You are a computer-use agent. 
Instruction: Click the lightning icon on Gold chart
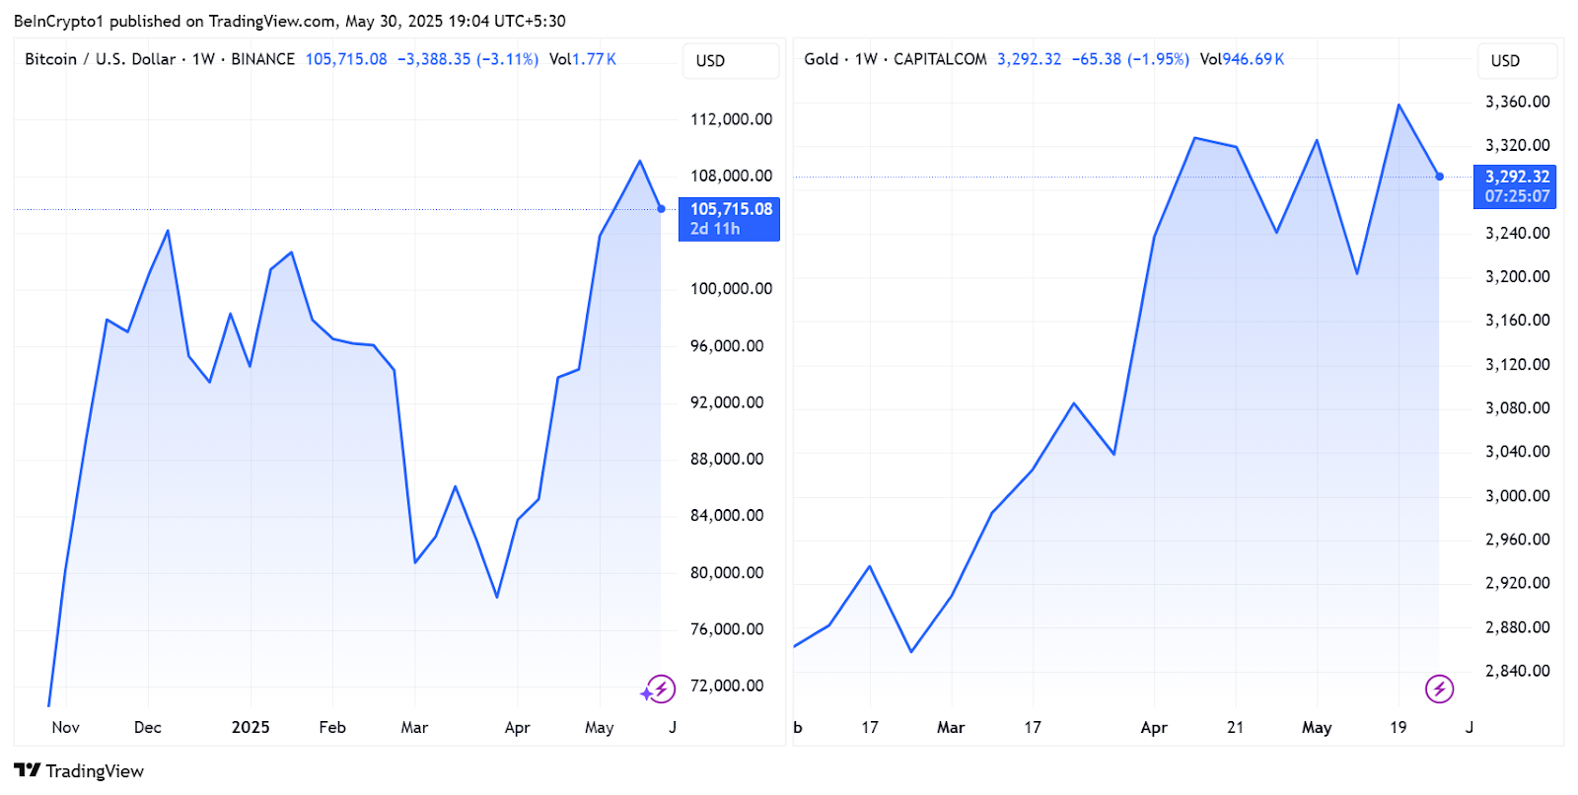click(1439, 688)
